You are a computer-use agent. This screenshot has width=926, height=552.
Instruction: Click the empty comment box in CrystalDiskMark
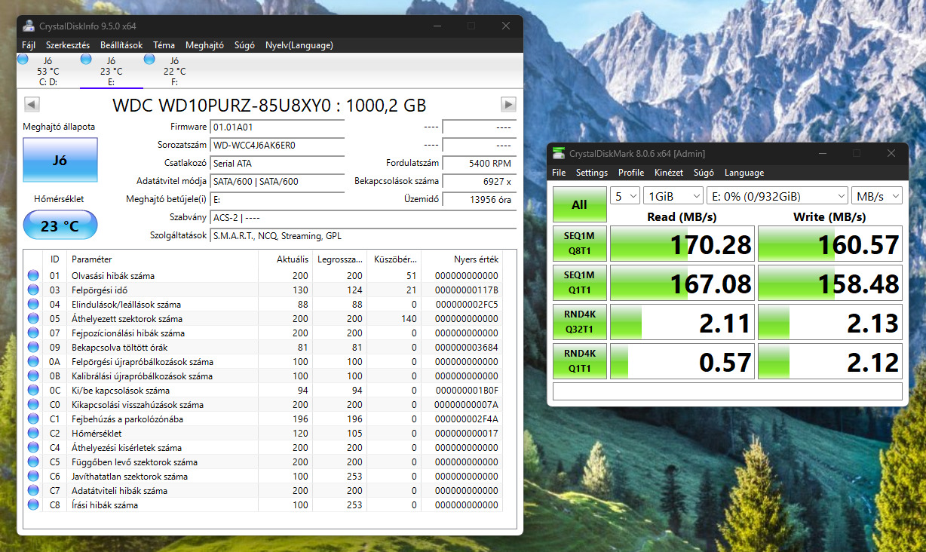click(x=727, y=391)
